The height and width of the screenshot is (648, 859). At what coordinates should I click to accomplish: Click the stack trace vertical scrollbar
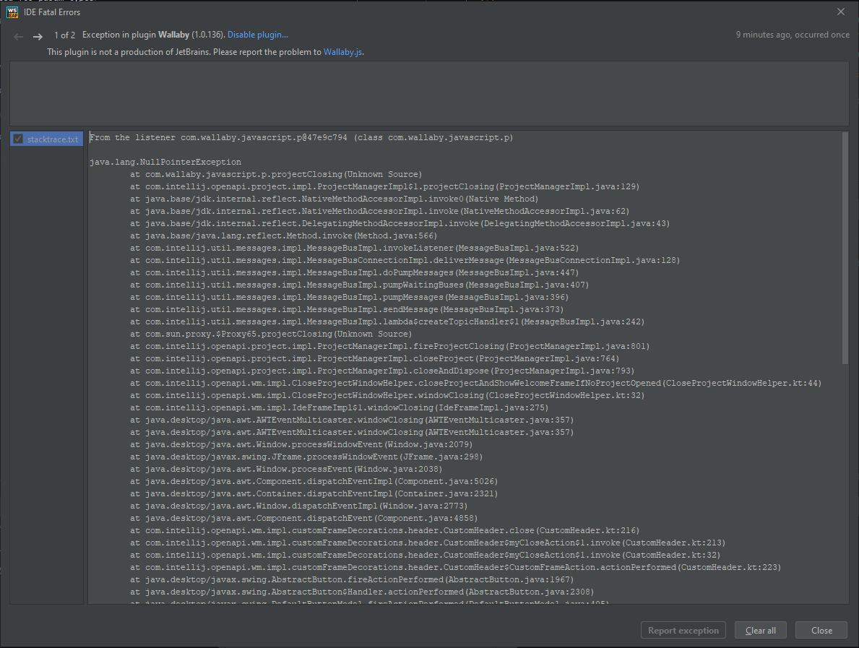845,246
